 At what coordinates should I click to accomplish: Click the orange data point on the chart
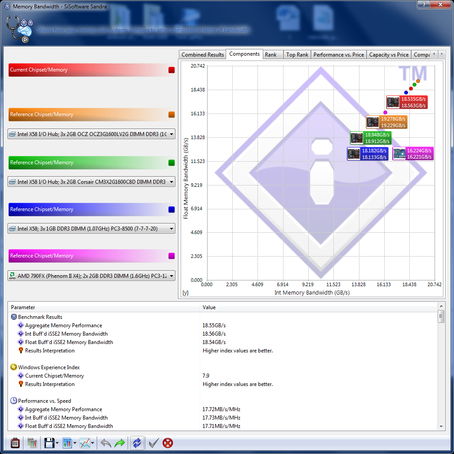[418, 81]
